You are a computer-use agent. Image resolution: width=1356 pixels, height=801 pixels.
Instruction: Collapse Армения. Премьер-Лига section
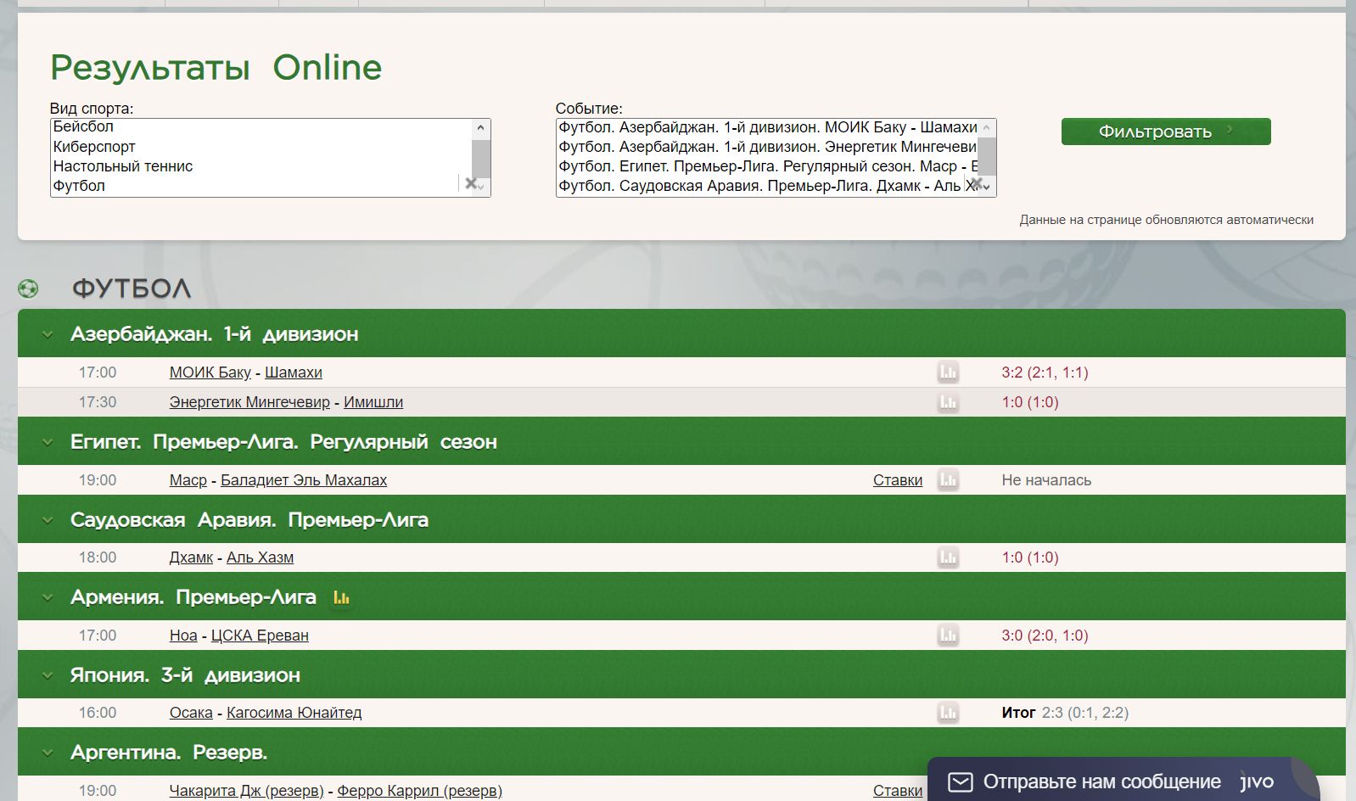click(48, 597)
